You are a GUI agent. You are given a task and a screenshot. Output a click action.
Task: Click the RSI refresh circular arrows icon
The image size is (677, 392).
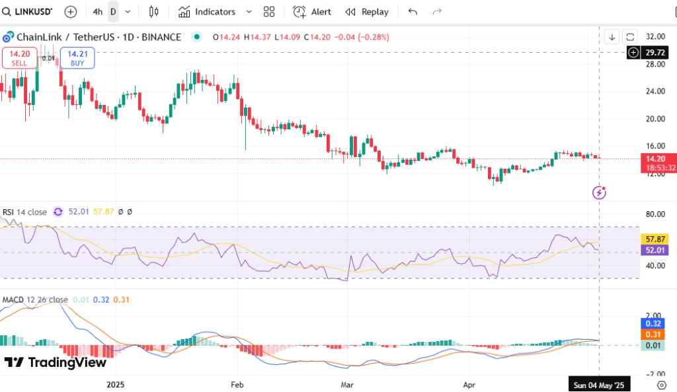[58, 212]
